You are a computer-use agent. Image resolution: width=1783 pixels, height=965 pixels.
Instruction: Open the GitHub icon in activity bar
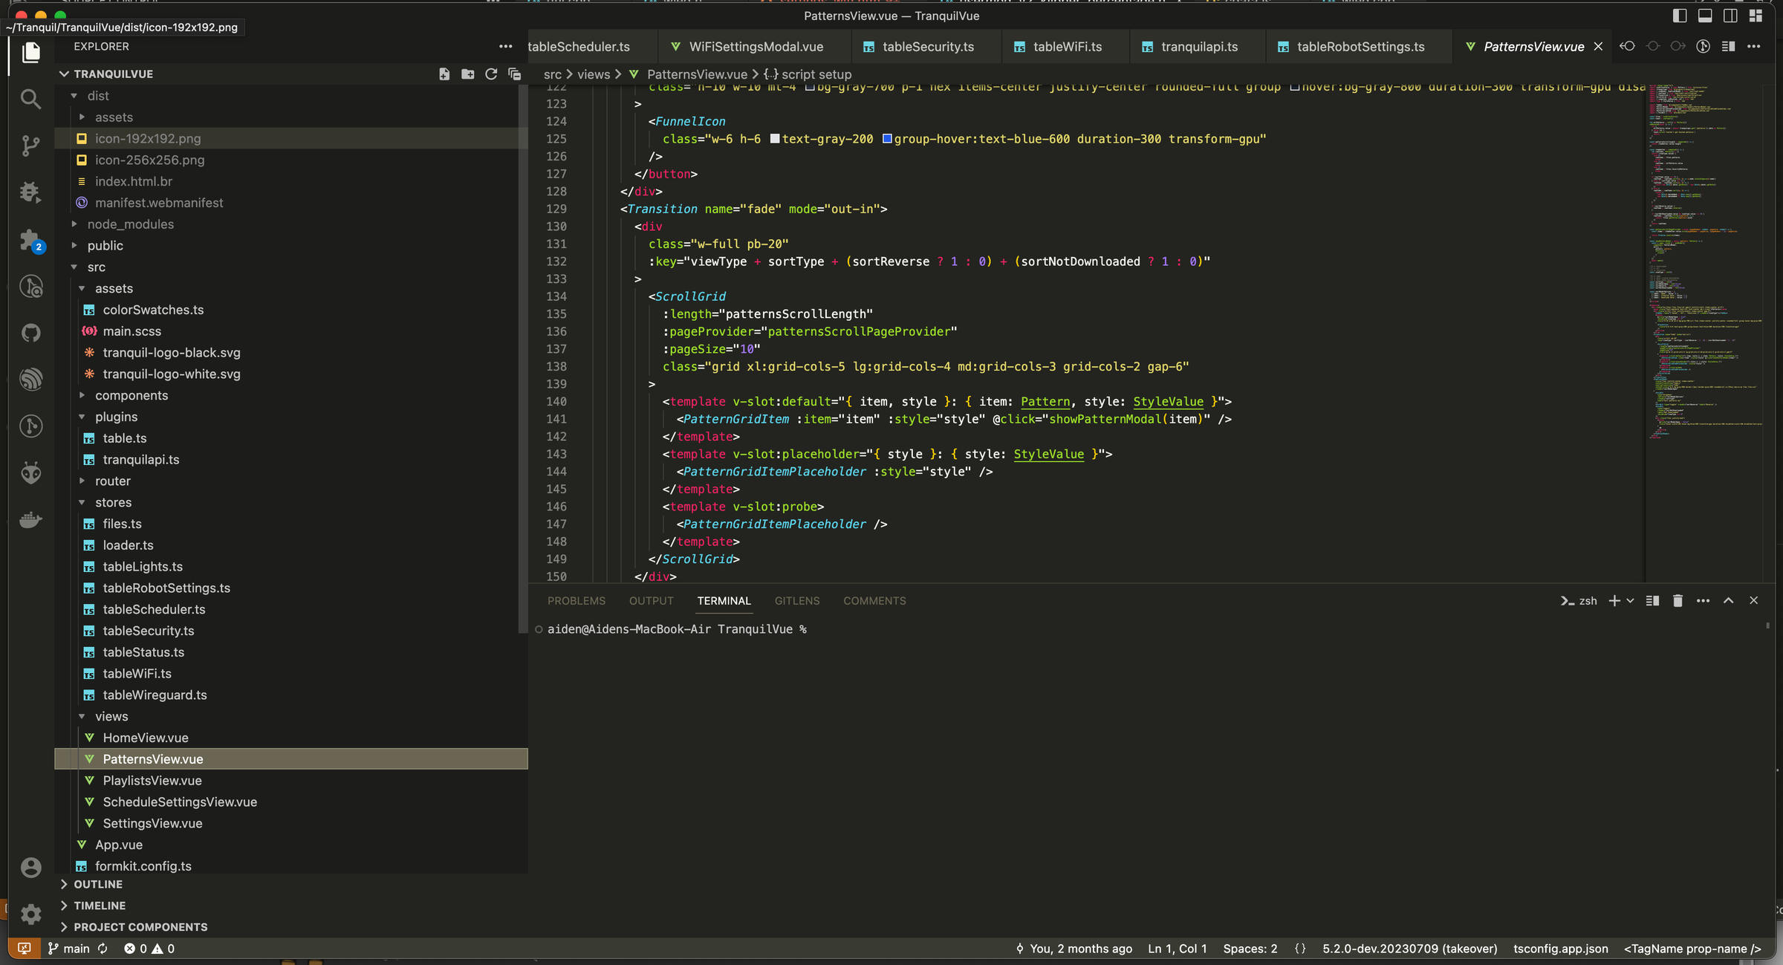(x=30, y=333)
